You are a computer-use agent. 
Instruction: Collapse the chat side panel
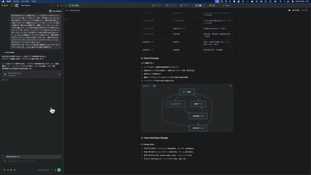pos(66,5)
